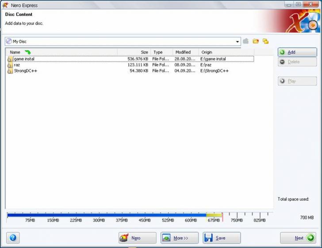Click the raz folder icon
322x248 pixels.
click(x=10, y=65)
